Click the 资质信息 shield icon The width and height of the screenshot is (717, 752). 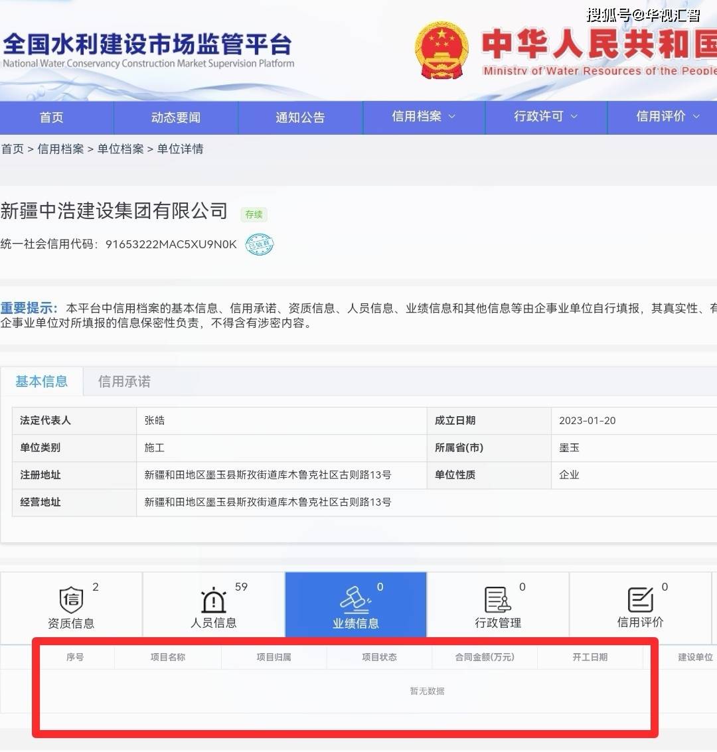71,600
